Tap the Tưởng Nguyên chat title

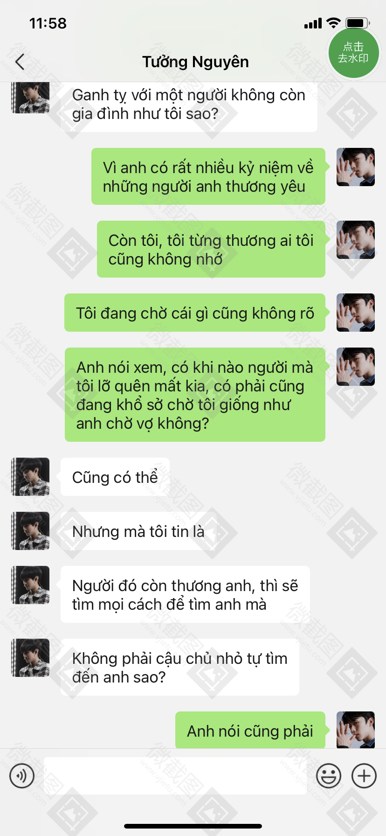pyautogui.click(x=195, y=62)
